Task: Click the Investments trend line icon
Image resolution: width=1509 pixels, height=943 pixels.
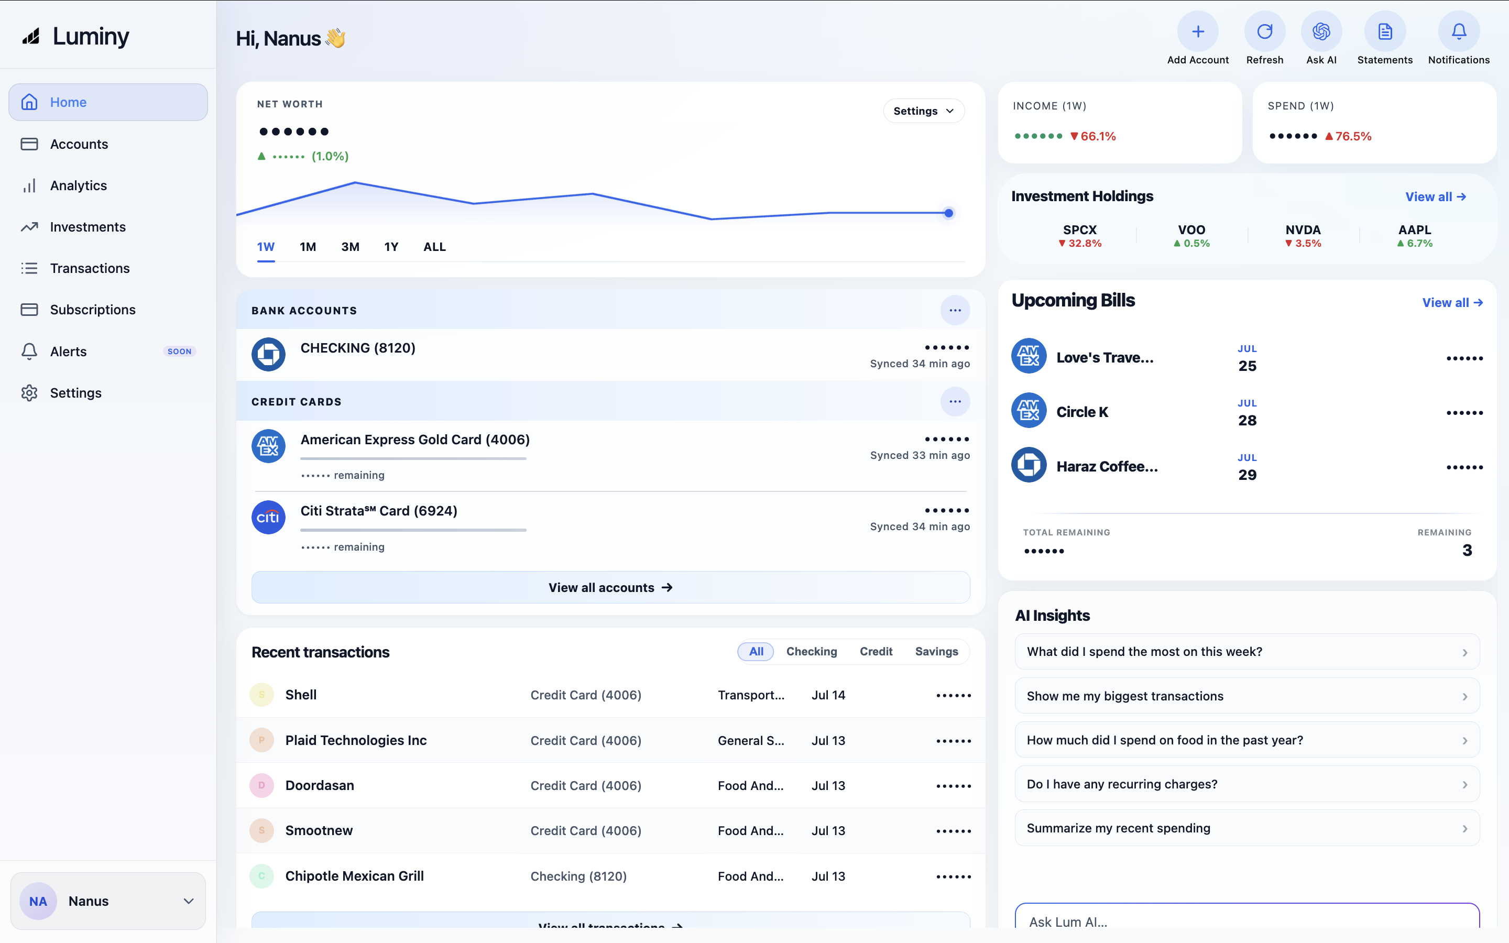Action: [29, 227]
